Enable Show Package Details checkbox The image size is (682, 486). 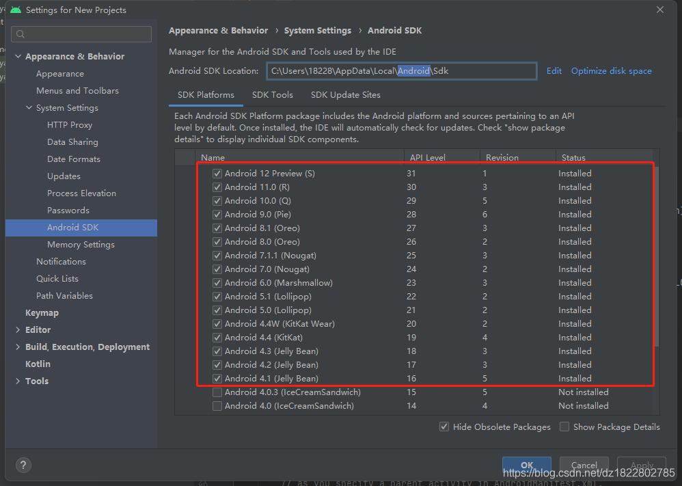pyautogui.click(x=564, y=427)
